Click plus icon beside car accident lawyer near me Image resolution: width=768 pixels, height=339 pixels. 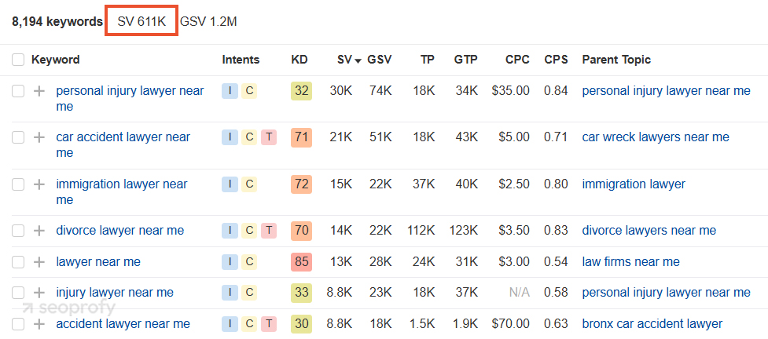[x=39, y=137]
